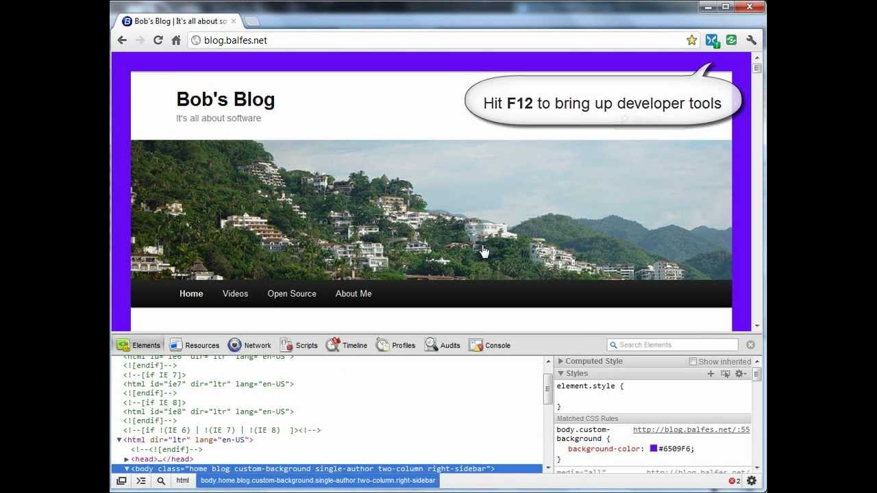
Task: Click the Styles pane scrollbar thumb
Action: click(x=756, y=375)
